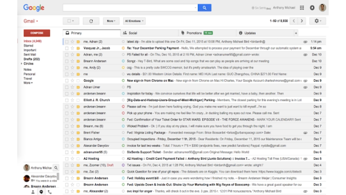Click the phone icon at bottom of sidebar
The image size is (346, 195).
50,192
